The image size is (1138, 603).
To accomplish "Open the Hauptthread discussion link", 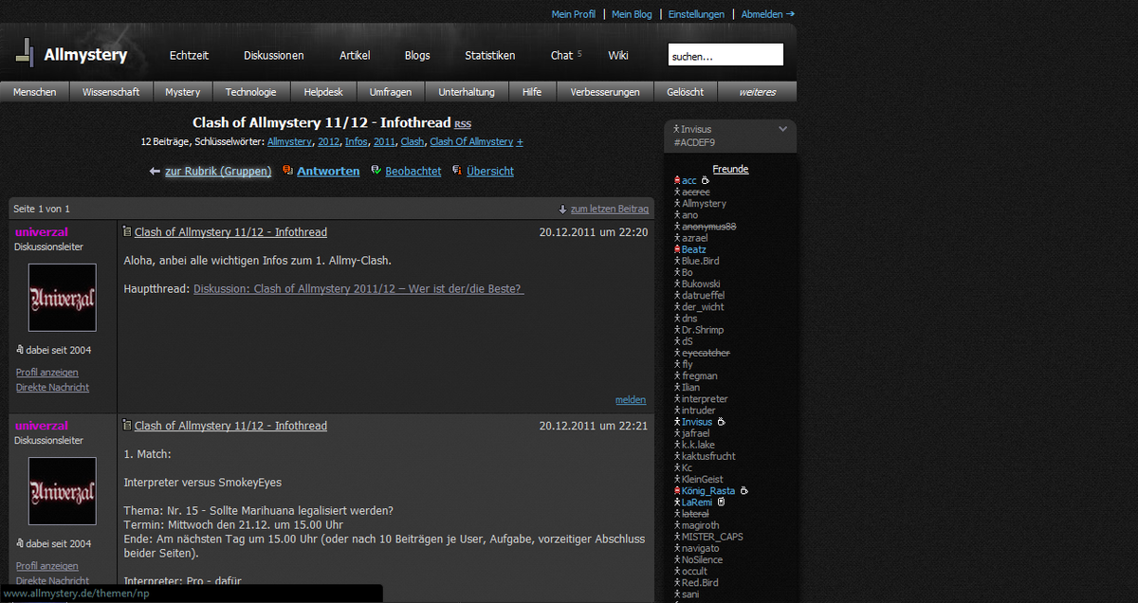I will [358, 289].
